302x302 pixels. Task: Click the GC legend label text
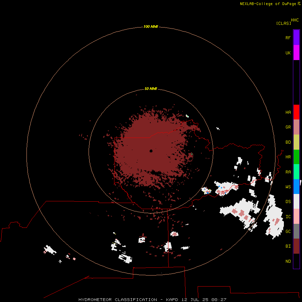(288, 232)
